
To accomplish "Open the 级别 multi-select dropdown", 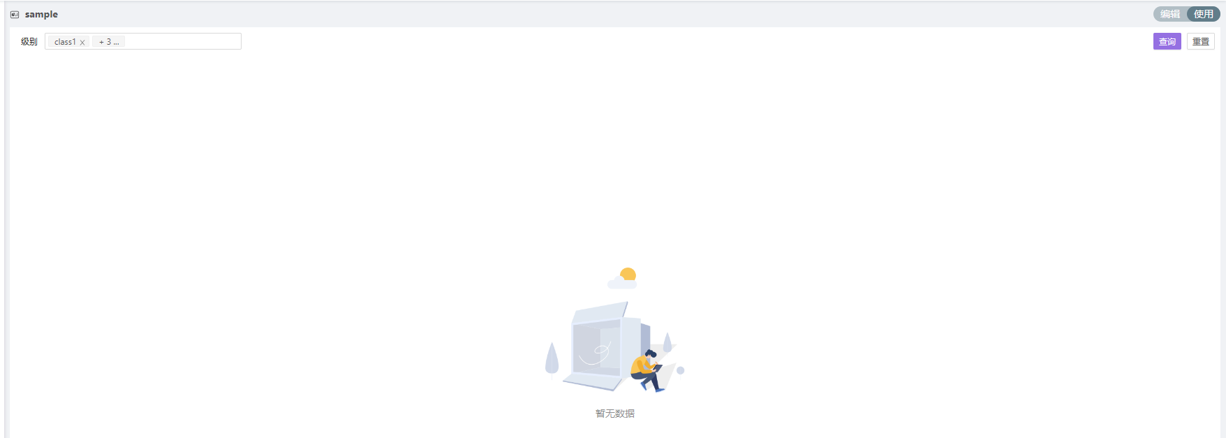I will point(143,41).
